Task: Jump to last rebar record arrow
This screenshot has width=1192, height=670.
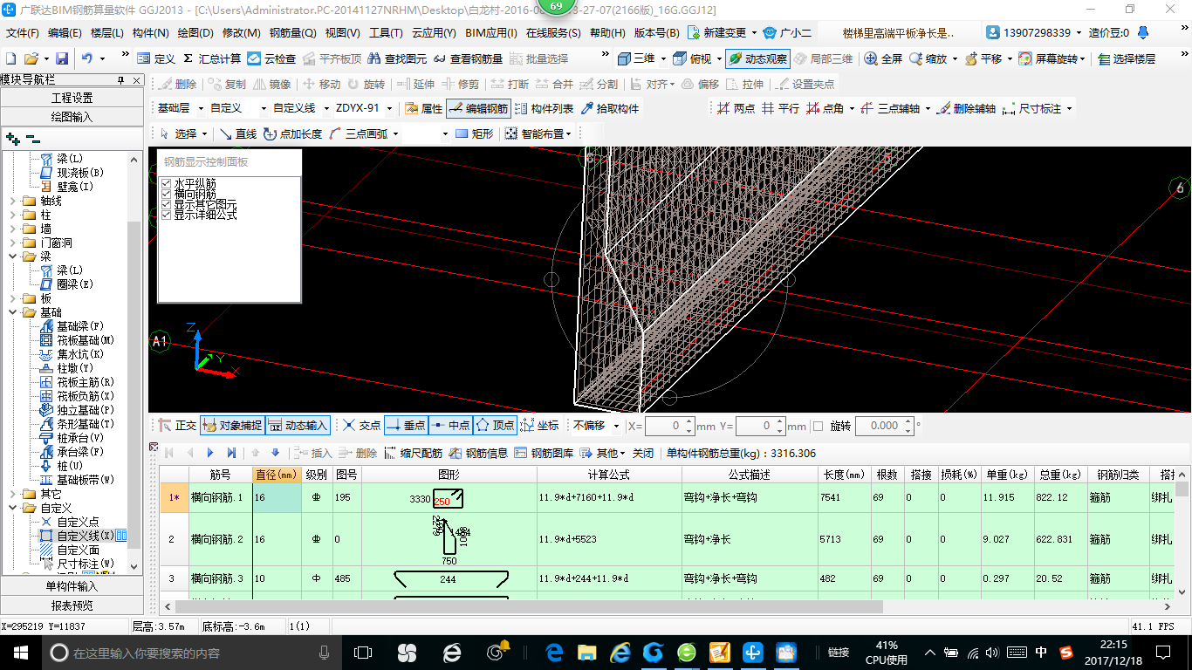Action: coord(231,453)
